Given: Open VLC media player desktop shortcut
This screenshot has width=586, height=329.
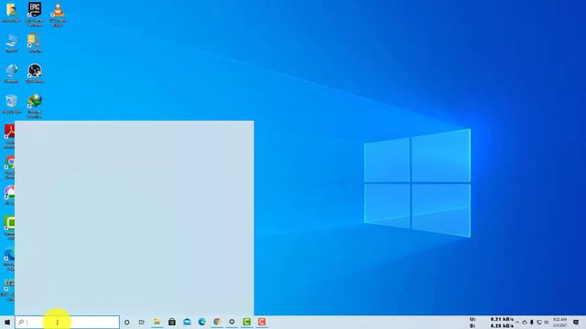Looking at the screenshot, I should point(58,15).
